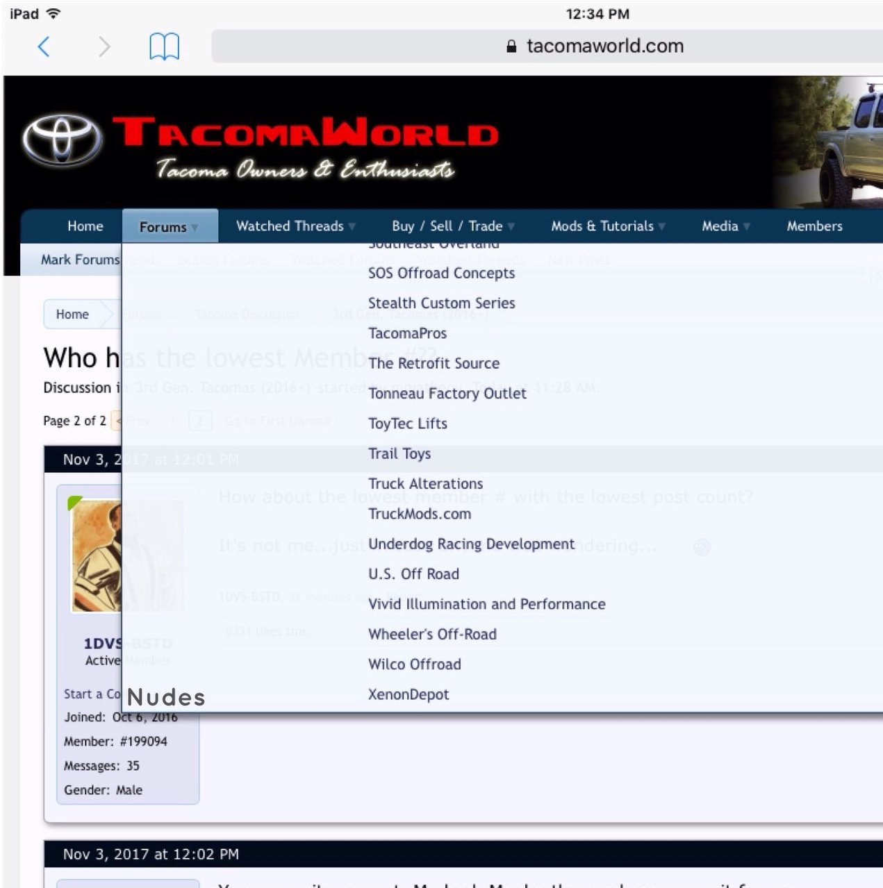
Task: Click the header Tacoma truck photo
Action: pyautogui.click(x=827, y=142)
